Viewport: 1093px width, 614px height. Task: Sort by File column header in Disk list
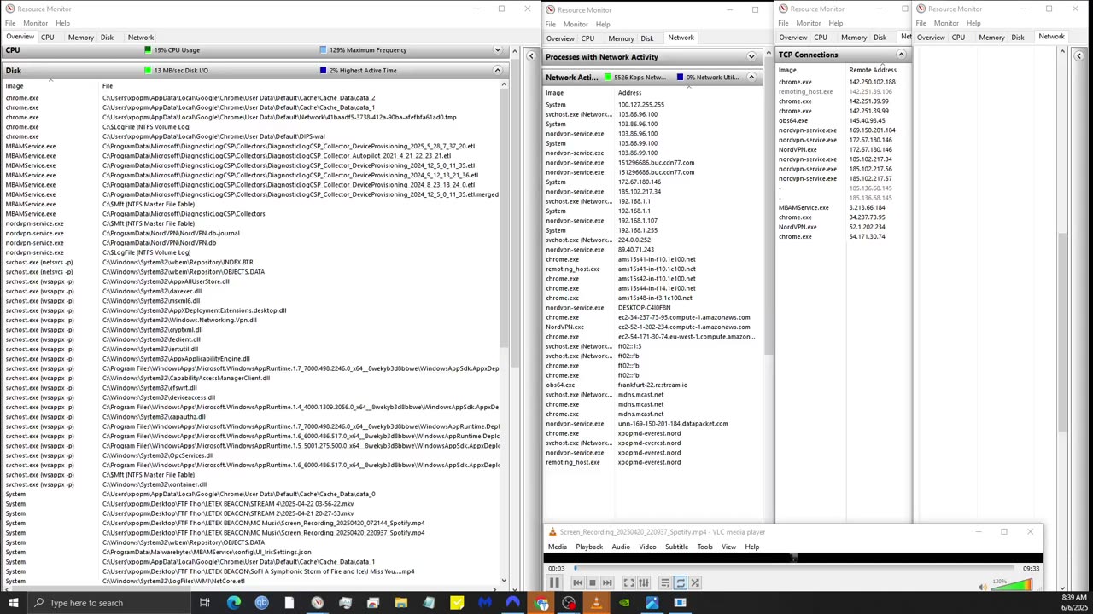click(299, 86)
